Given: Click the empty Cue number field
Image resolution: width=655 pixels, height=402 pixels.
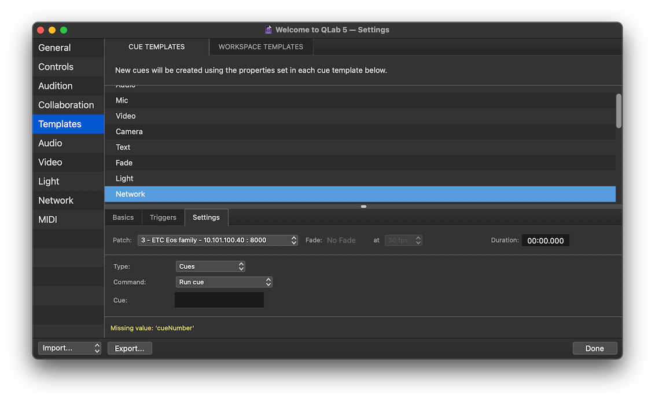Looking at the screenshot, I should [219, 300].
